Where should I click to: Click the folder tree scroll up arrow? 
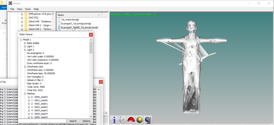click(x=53, y=14)
